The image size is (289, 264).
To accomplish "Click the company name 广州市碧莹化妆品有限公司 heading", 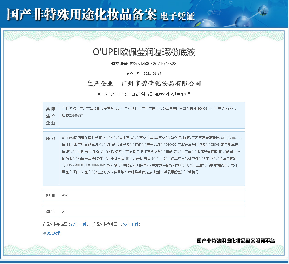I will pyautogui.click(x=161, y=84).
